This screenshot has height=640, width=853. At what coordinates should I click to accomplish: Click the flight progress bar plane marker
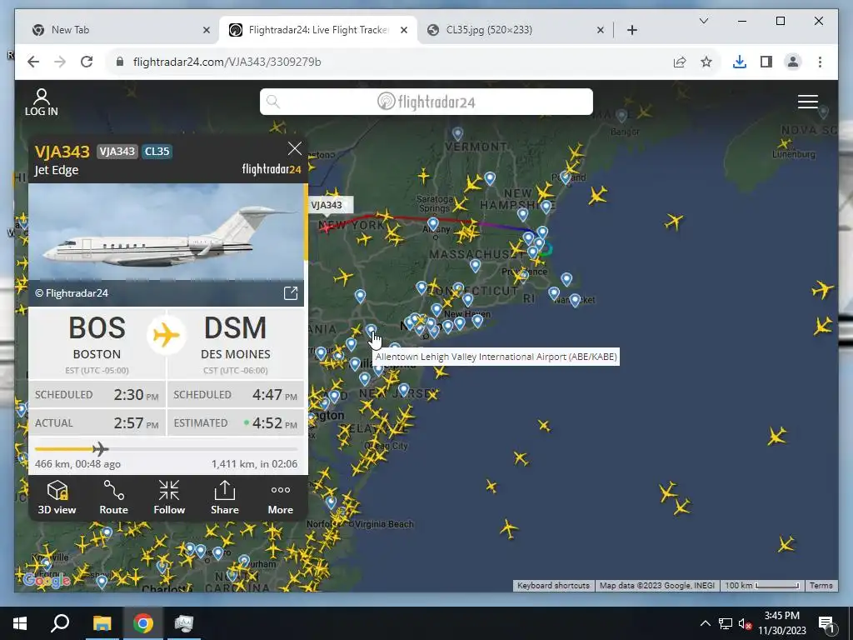(100, 449)
